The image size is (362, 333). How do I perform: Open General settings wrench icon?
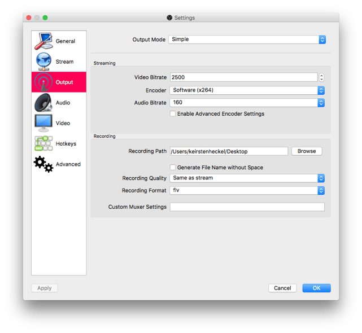click(44, 41)
